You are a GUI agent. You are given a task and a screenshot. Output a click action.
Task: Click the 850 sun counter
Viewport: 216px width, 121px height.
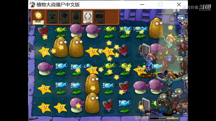point(38,17)
